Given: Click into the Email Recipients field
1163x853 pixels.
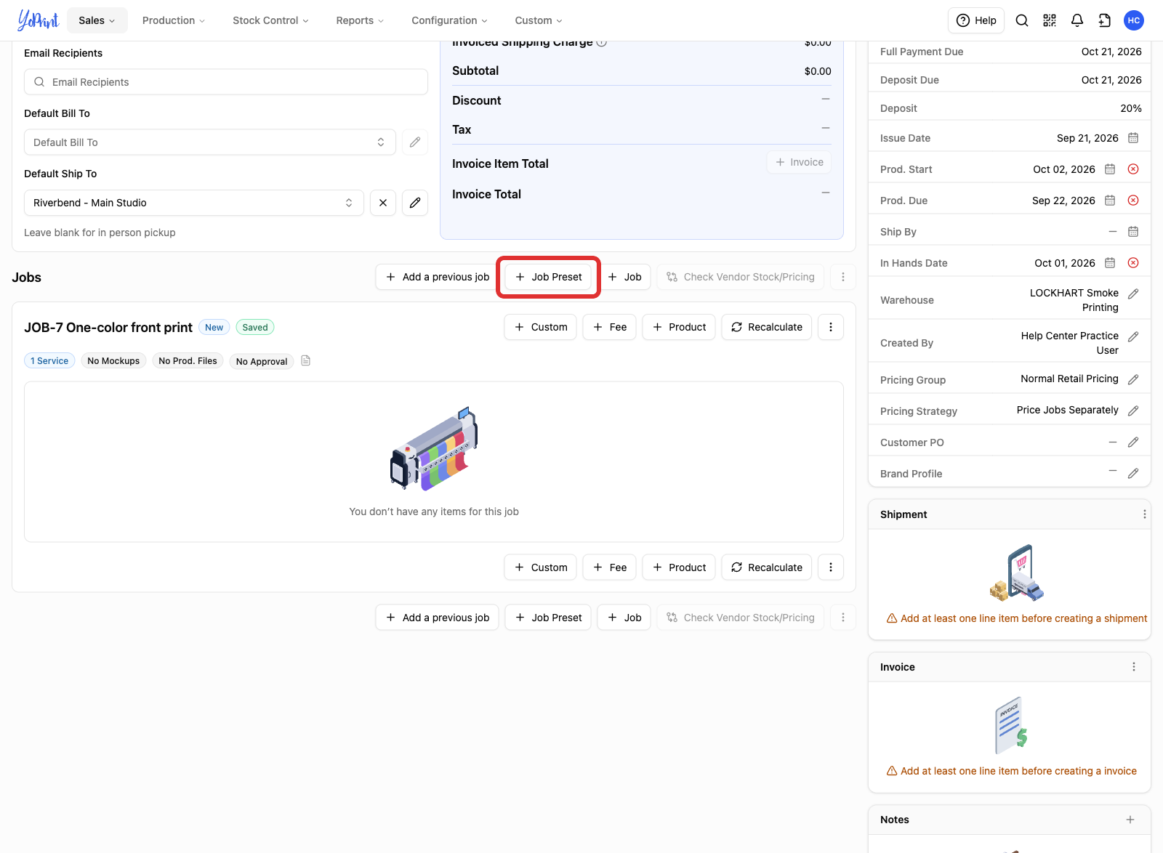Looking at the screenshot, I should click(226, 82).
